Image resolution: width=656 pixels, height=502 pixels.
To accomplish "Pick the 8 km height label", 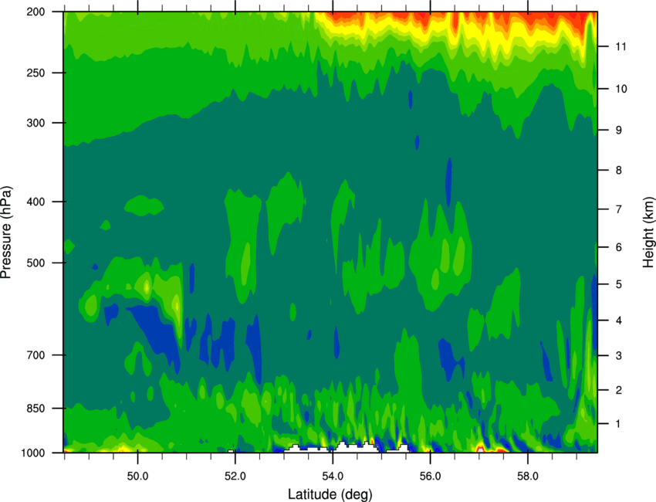I will tap(619, 171).
